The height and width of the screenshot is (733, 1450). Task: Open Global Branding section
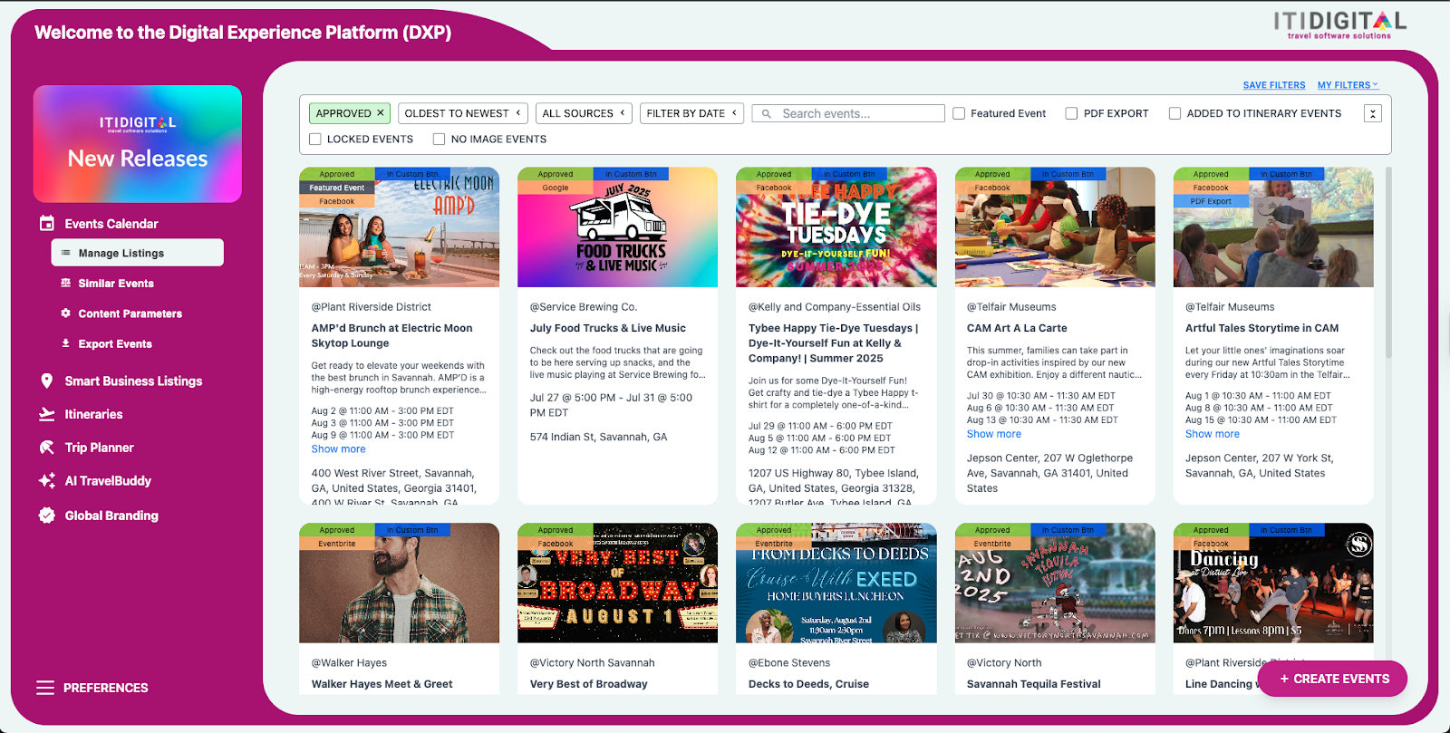111,516
